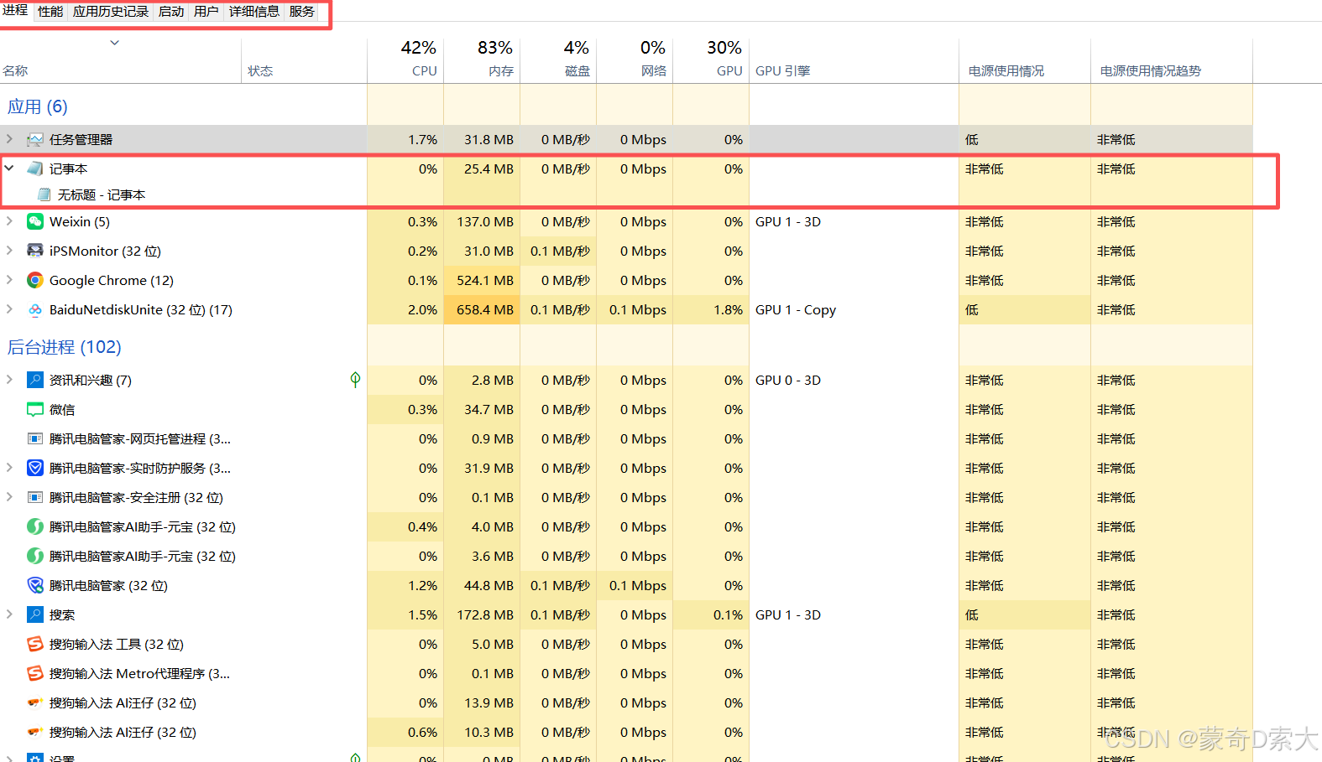Sort by the GPU column header
Screen dimensions: 1322x762
click(x=711, y=60)
